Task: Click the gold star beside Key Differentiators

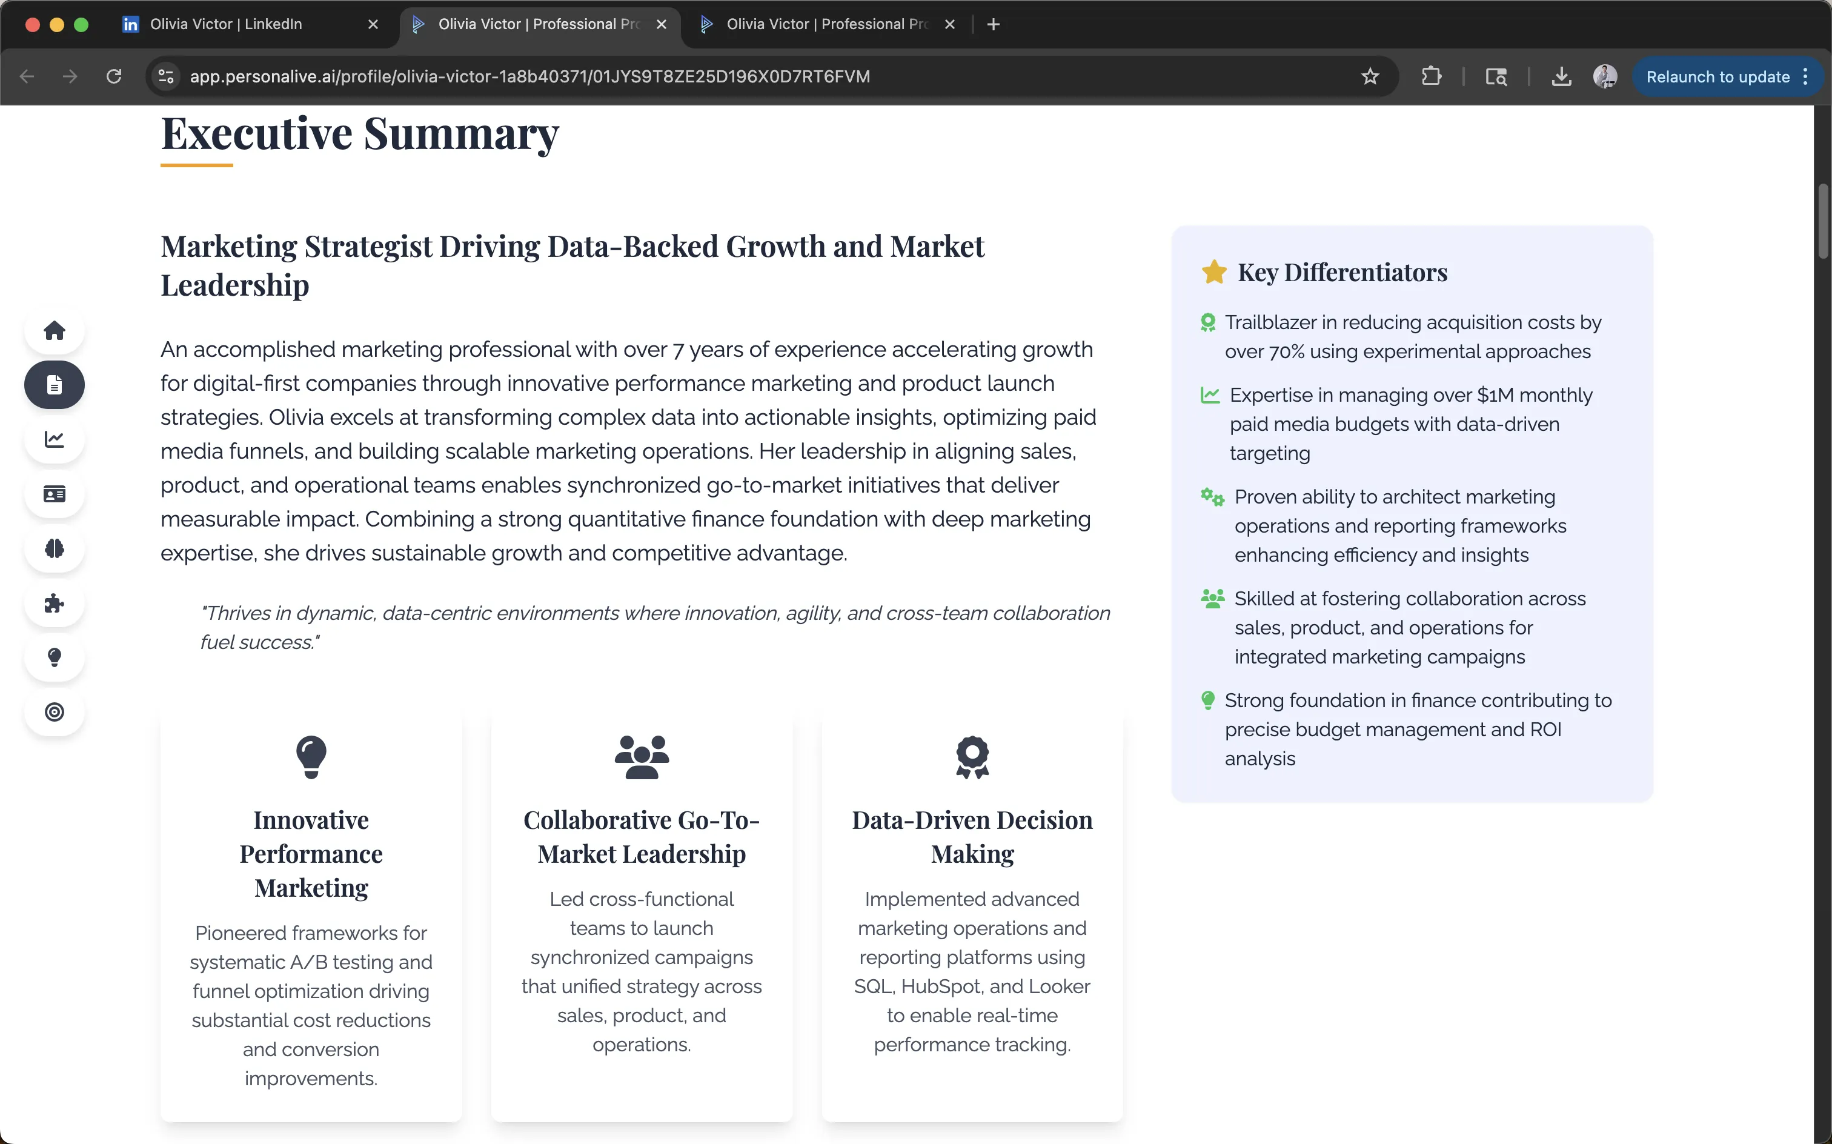Action: [x=1214, y=273]
